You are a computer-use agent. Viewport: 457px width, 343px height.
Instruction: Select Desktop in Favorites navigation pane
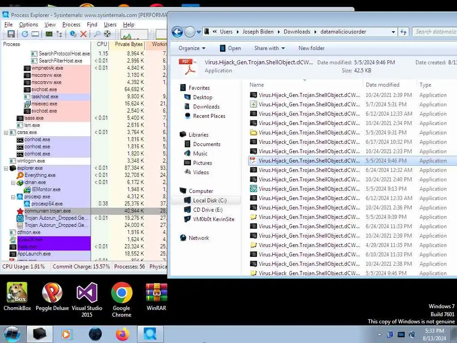203,97
